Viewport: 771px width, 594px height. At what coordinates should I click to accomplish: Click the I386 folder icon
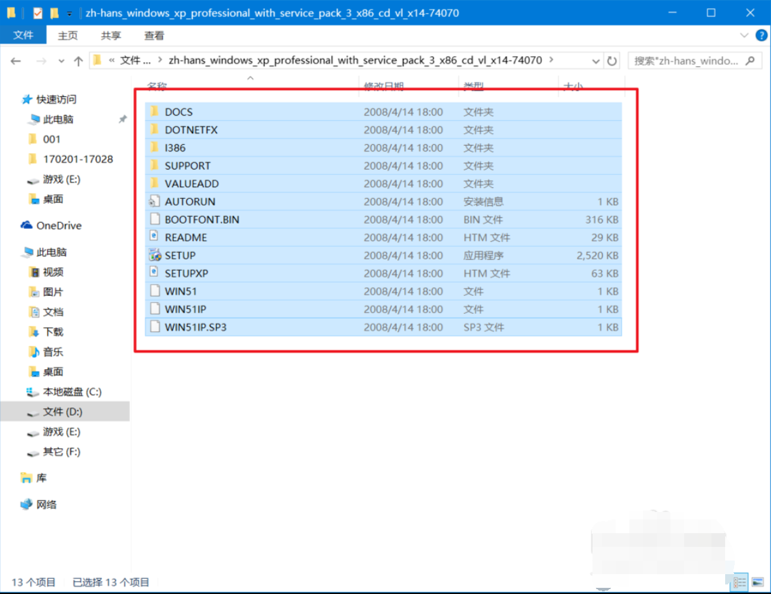pos(154,148)
